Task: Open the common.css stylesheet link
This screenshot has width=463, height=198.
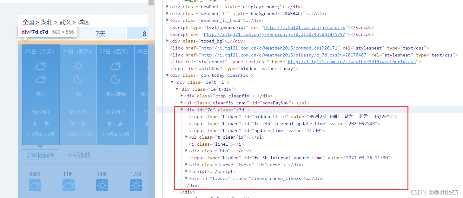Action: point(269,48)
